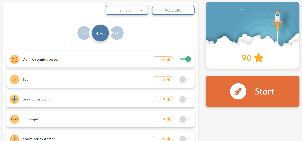
Task: Click the Tal number line icon
Action: coord(15,79)
